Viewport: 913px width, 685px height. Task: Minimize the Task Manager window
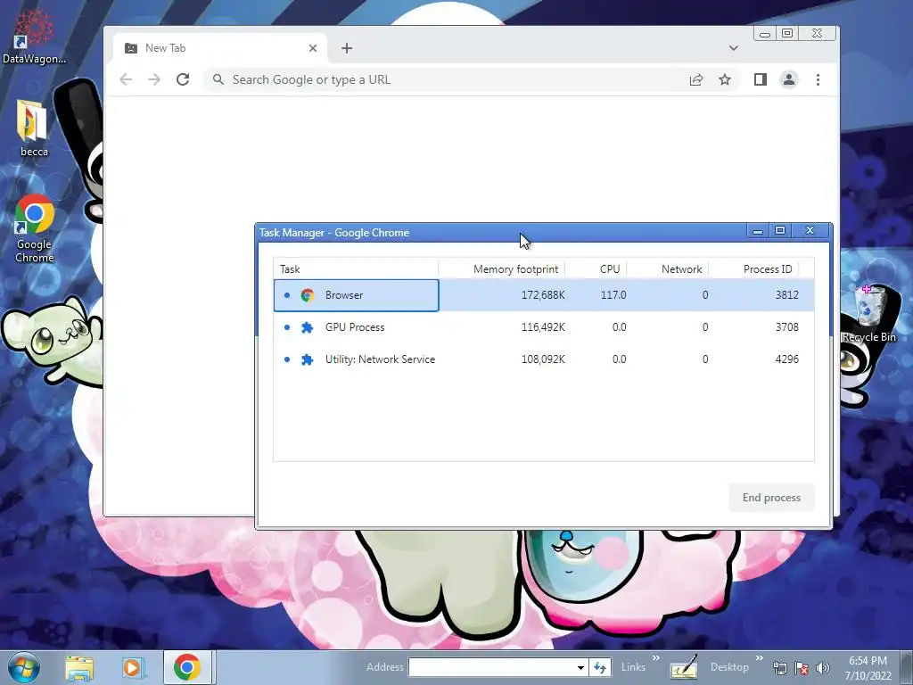click(758, 231)
